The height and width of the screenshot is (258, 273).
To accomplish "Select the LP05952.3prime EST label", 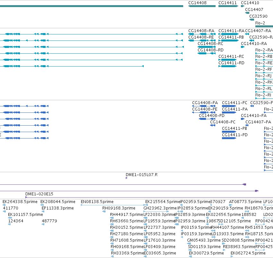I will [159, 234].
